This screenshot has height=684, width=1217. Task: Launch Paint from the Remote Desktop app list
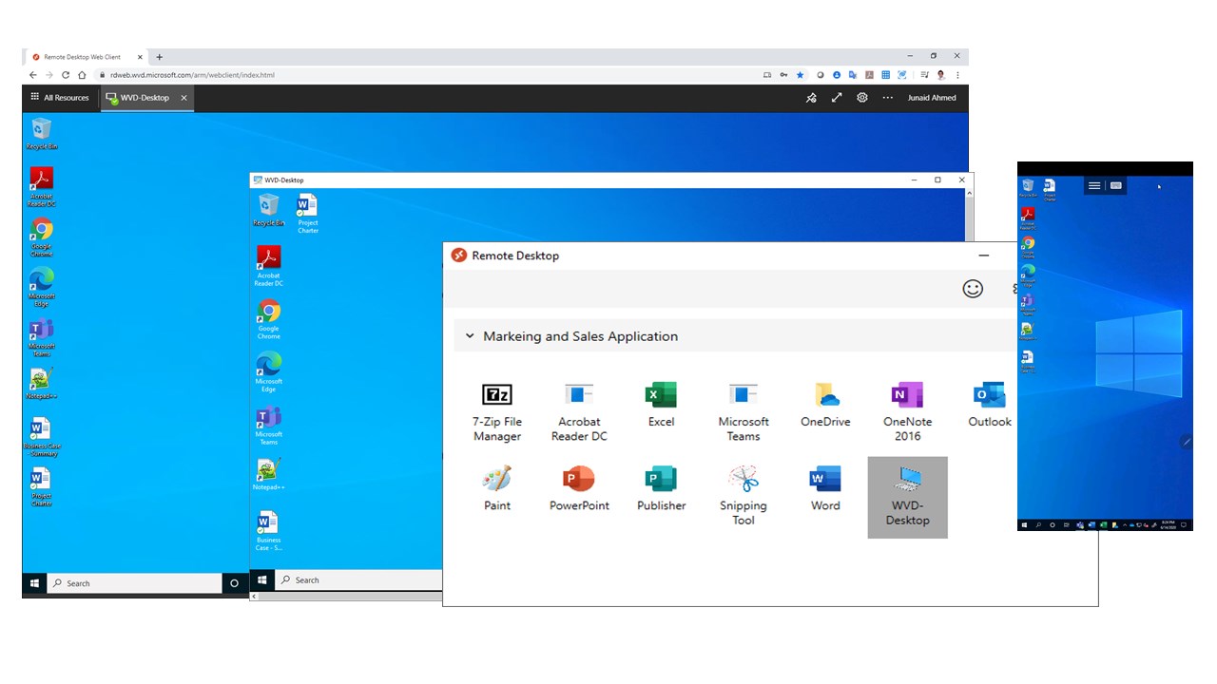pyautogui.click(x=497, y=489)
